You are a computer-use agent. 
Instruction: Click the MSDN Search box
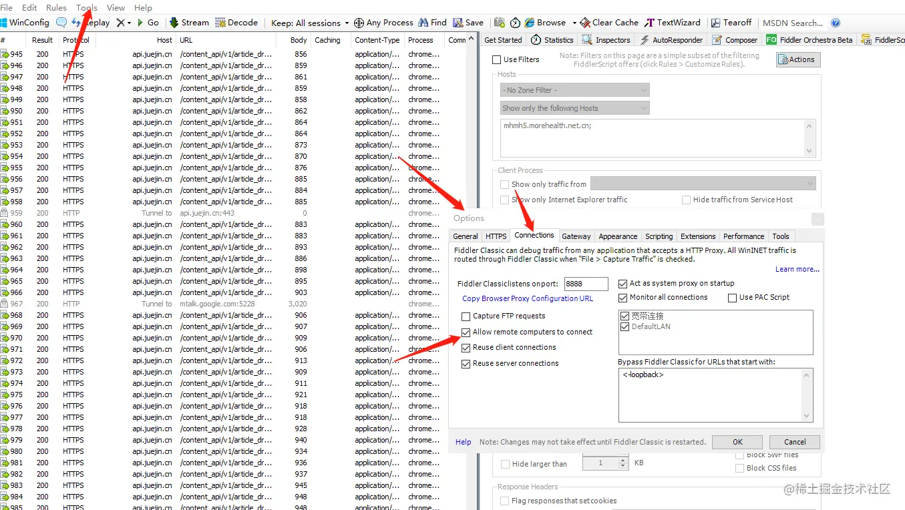click(793, 23)
